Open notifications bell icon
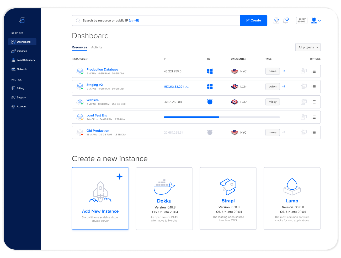Image resolution: width=341 pixels, height=258 pixels. click(286, 20)
